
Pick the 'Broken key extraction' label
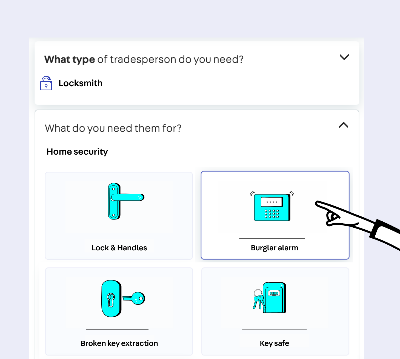pos(119,343)
